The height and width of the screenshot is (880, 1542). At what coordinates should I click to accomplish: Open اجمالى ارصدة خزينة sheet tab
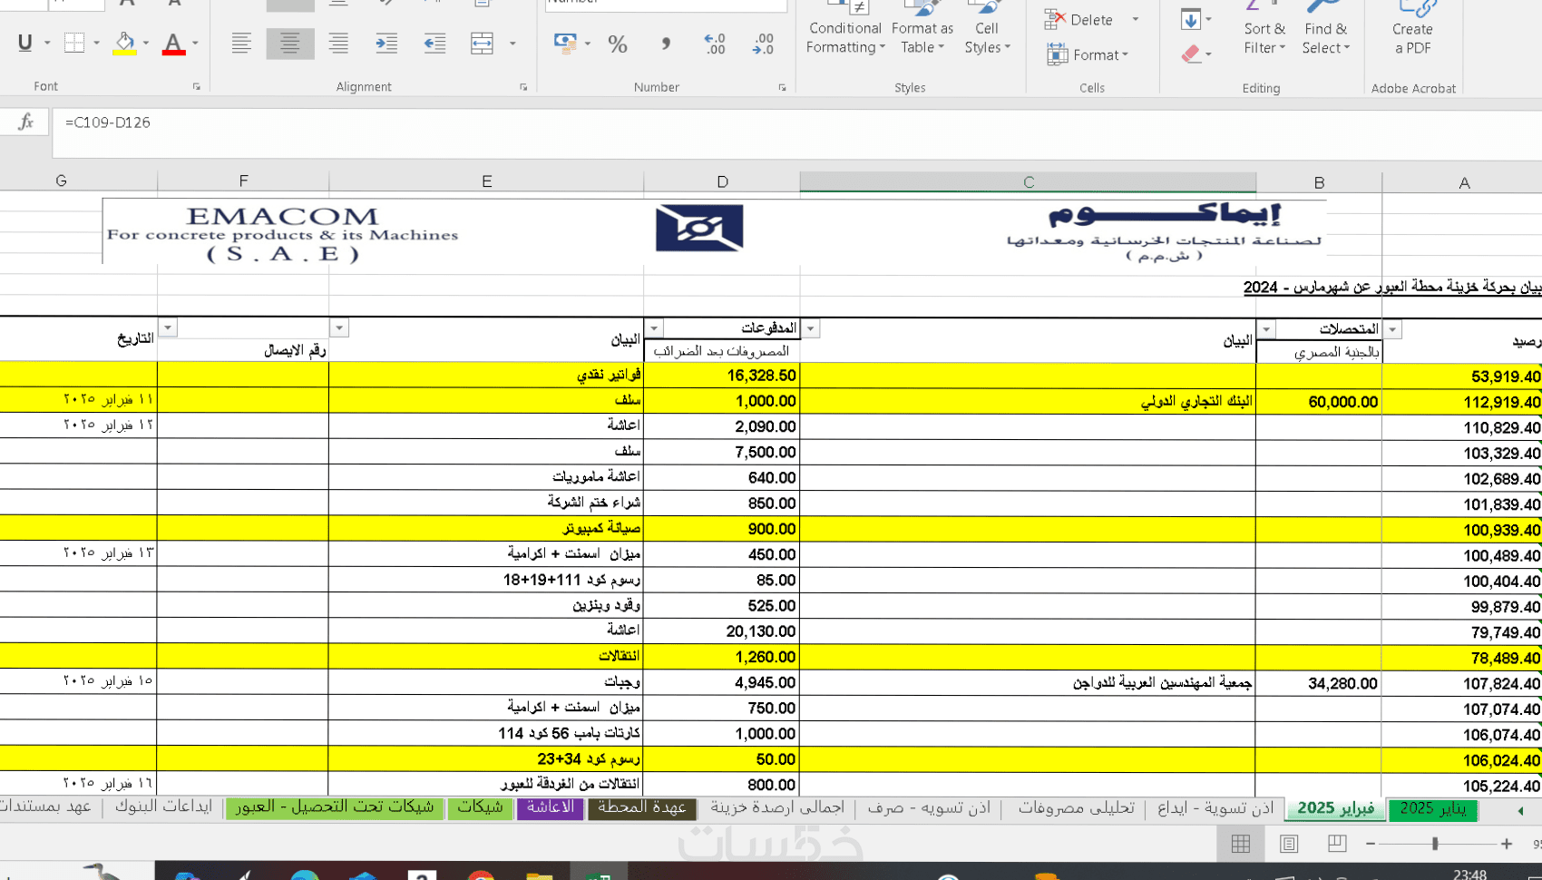(x=777, y=807)
